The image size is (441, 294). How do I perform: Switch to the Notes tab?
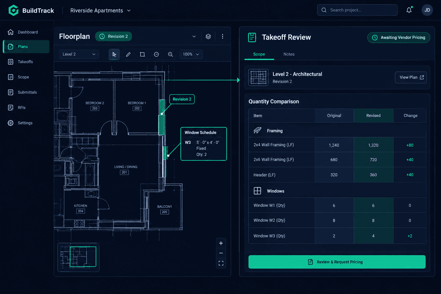coord(289,54)
